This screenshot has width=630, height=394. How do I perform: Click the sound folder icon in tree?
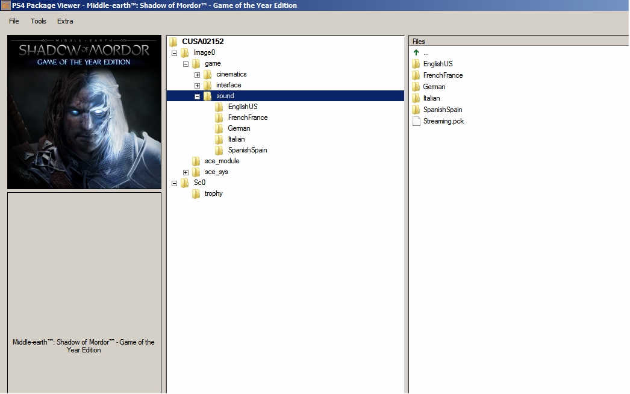[x=208, y=96]
